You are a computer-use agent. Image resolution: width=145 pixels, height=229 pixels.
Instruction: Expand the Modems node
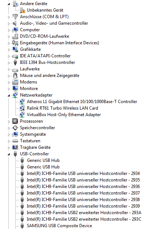tap(9, 82)
